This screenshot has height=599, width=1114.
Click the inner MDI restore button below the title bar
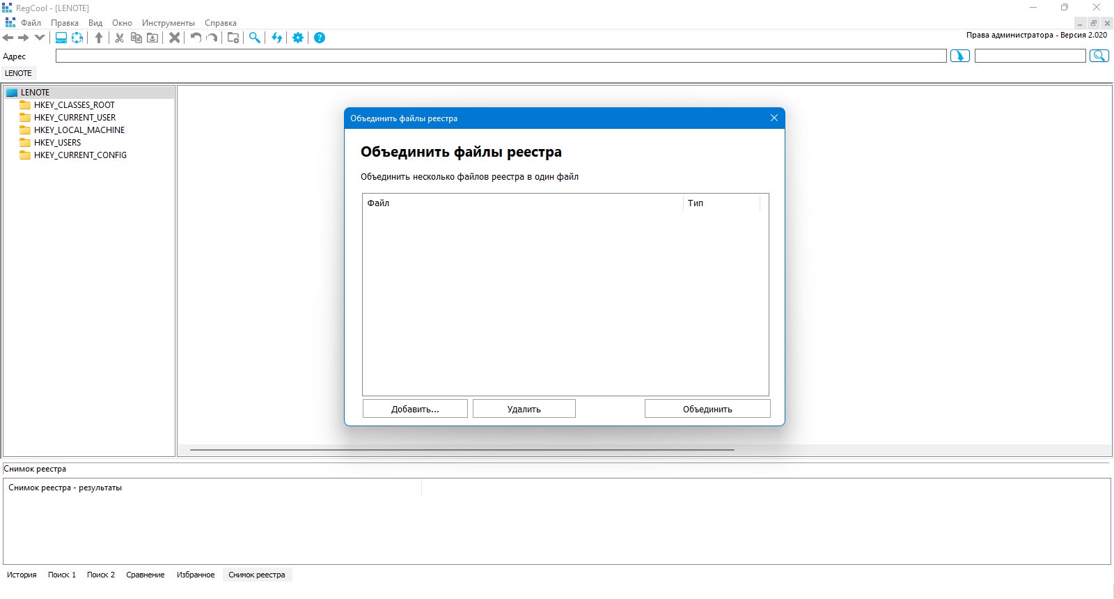point(1093,23)
